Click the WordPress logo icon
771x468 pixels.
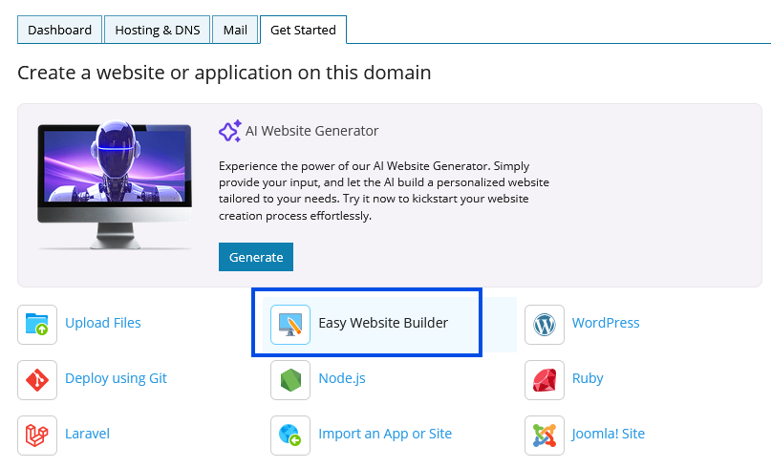[545, 325]
